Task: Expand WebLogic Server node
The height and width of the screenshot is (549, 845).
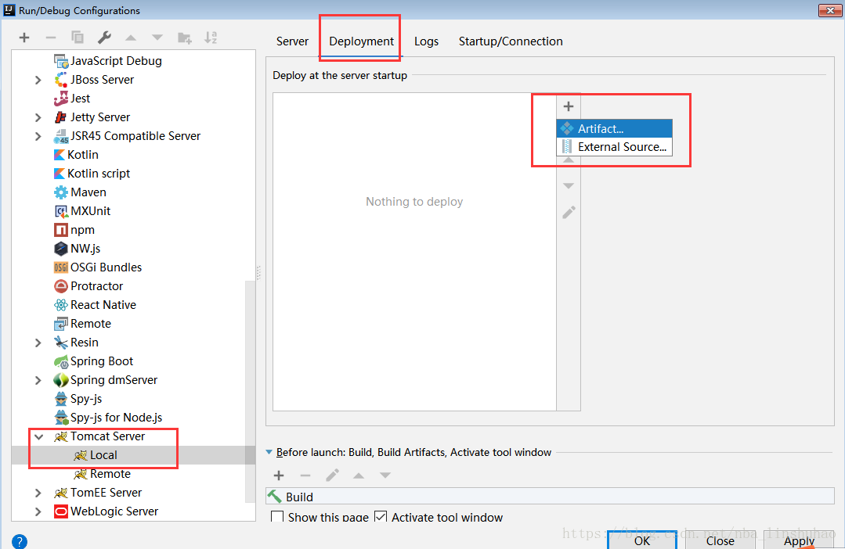Action: pyautogui.click(x=38, y=512)
